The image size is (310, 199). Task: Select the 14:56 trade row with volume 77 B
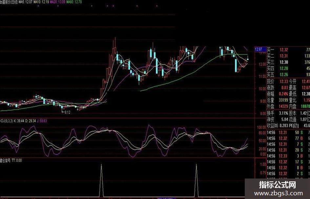tap(288, 139)
